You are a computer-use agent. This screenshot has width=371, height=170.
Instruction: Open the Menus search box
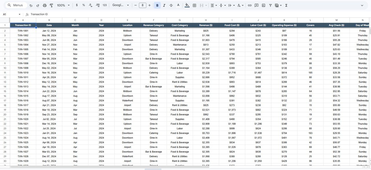(16, 5)
